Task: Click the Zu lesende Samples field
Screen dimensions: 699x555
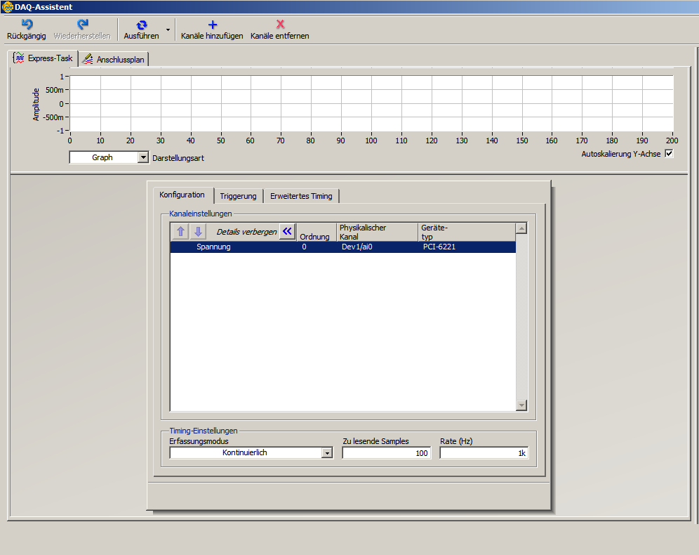Action: coord(386,453)
